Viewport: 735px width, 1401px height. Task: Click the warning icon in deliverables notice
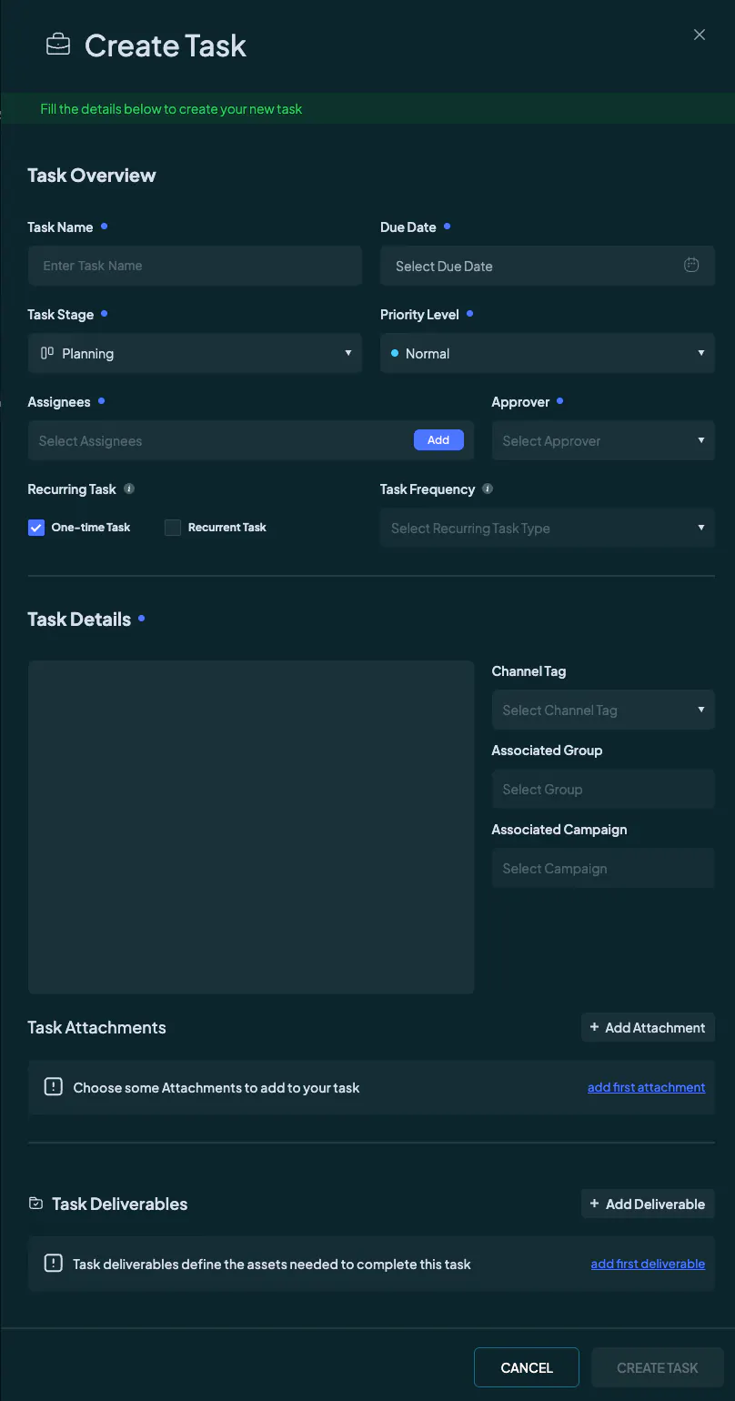point(54,1264)
